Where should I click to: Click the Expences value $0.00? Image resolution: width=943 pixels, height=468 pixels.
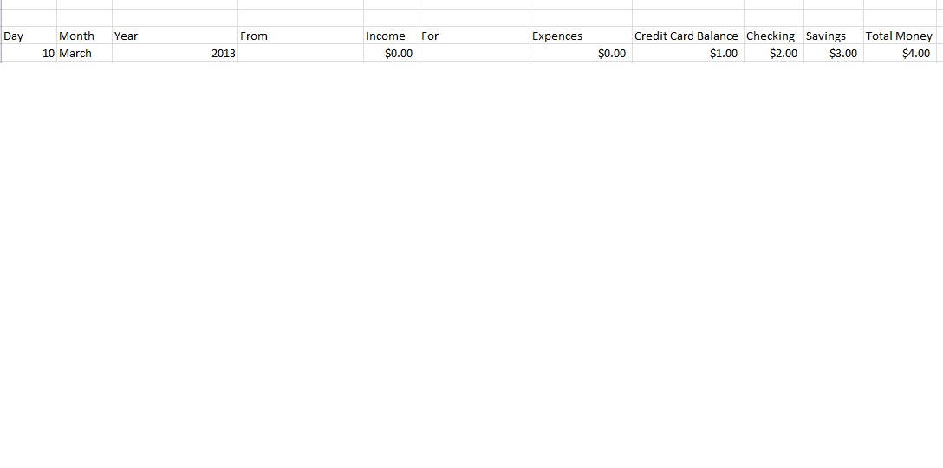(581, 53)
